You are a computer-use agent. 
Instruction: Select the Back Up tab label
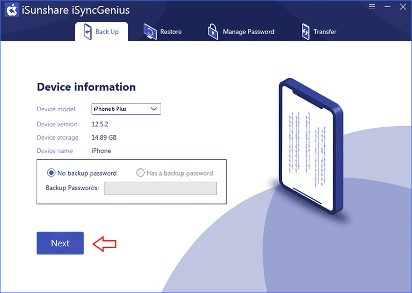pos(107,32)
